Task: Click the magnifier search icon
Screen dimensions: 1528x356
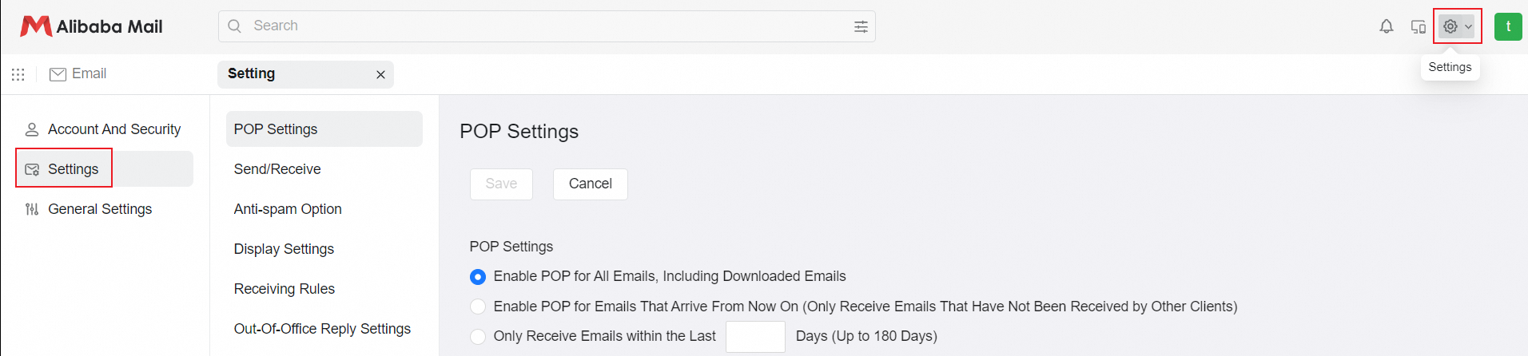Action: click(235, 26)
